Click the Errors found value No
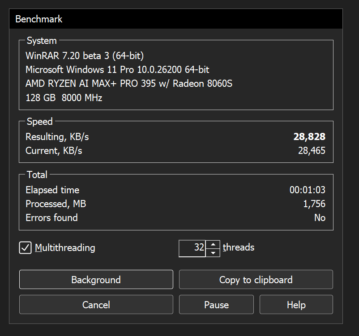The height and width of the screenshot is (336, 359). tap(319, 218)
